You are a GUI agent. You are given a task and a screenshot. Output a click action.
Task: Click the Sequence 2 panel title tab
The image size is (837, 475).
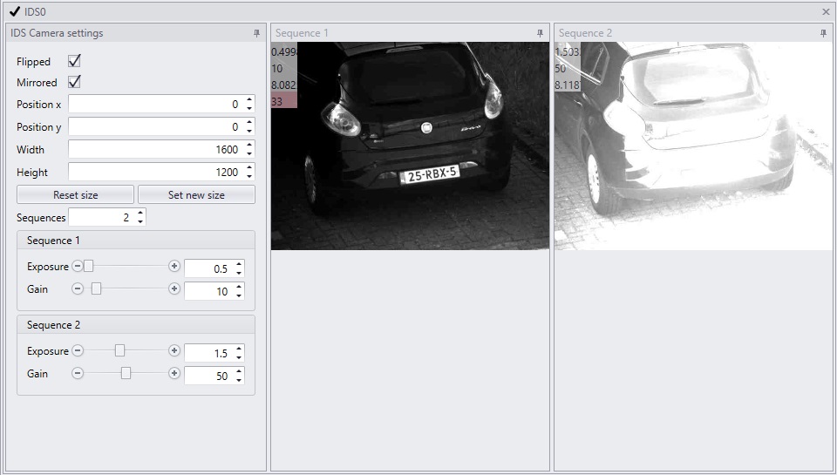[585, 33]
